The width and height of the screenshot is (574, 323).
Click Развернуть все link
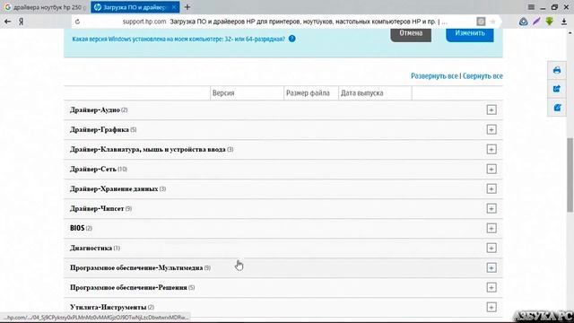click(434, 75)
